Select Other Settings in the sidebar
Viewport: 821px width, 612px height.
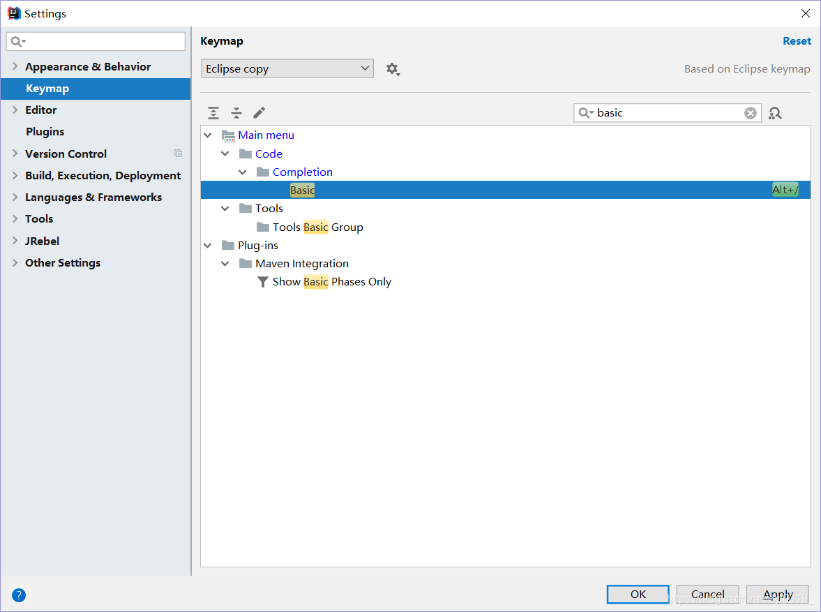(x=63, y=263)
